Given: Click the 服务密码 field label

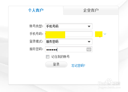Looking at the screenshot, I should tap(36, 49).
